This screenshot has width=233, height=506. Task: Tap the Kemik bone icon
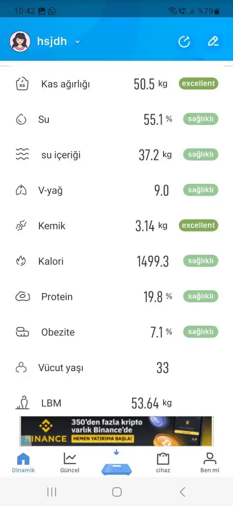pyautogui.click(x=21, y=225)
